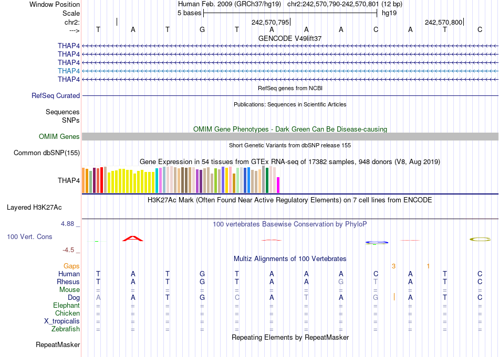Select the Human species label

point(69,274)
